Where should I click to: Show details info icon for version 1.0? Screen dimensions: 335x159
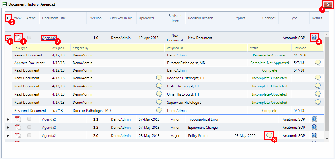click(314, 38)
